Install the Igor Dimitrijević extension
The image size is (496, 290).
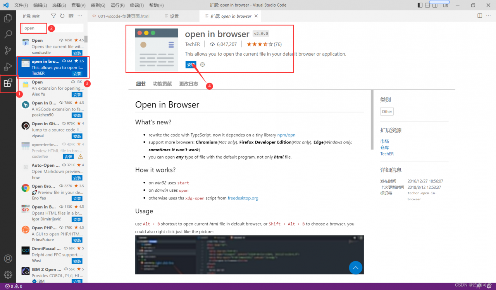pyautogui.click(x=77, y=219)
